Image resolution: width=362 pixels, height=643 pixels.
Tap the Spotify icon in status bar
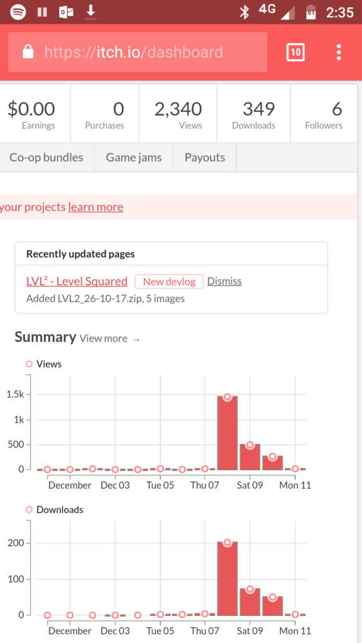pos(18,12)
